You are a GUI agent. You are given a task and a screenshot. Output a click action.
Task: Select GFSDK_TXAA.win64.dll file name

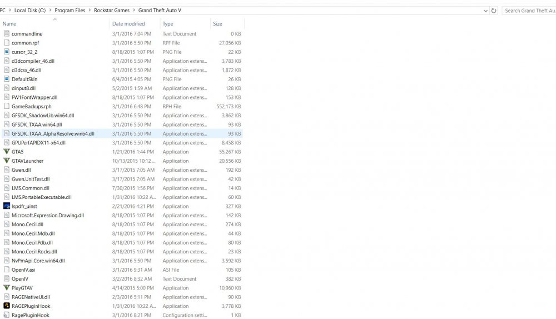pos(37,124)
